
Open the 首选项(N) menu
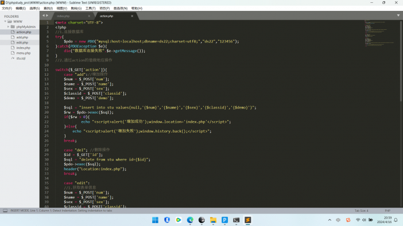[x=121, y=8]
